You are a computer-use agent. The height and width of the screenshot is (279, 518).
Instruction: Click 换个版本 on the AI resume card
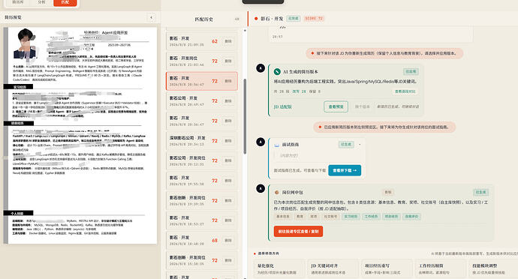click(362, 106)
